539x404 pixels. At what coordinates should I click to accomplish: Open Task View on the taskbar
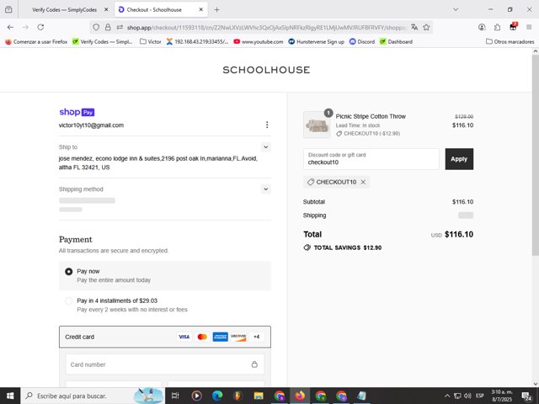175,396
